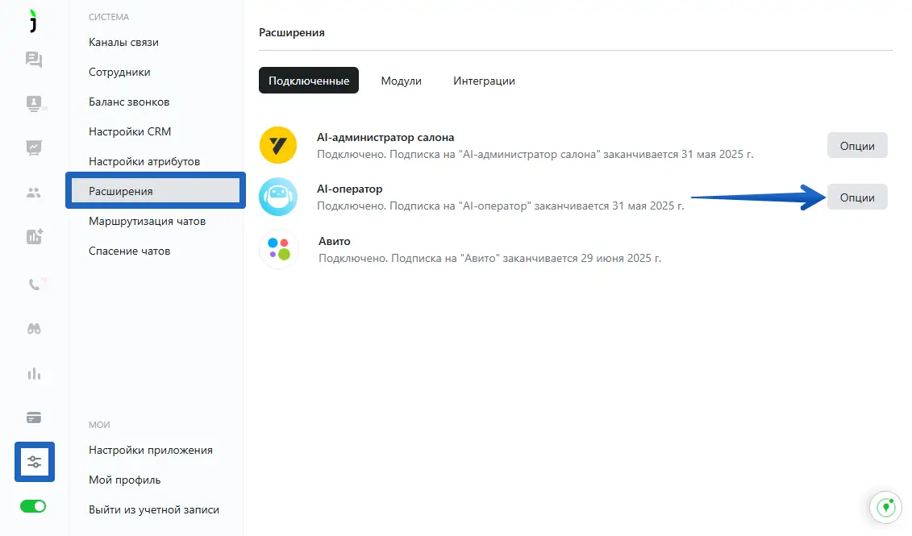Screen dimensions: 912x536
Task: Select the Подключенные tab
Action: [309, 81]
